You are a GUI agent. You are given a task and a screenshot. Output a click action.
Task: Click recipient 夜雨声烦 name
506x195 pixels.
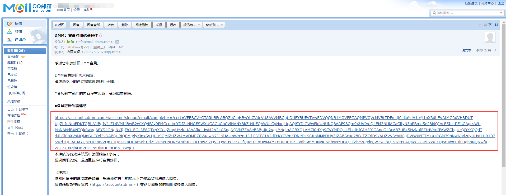click(x=73, y=52)
